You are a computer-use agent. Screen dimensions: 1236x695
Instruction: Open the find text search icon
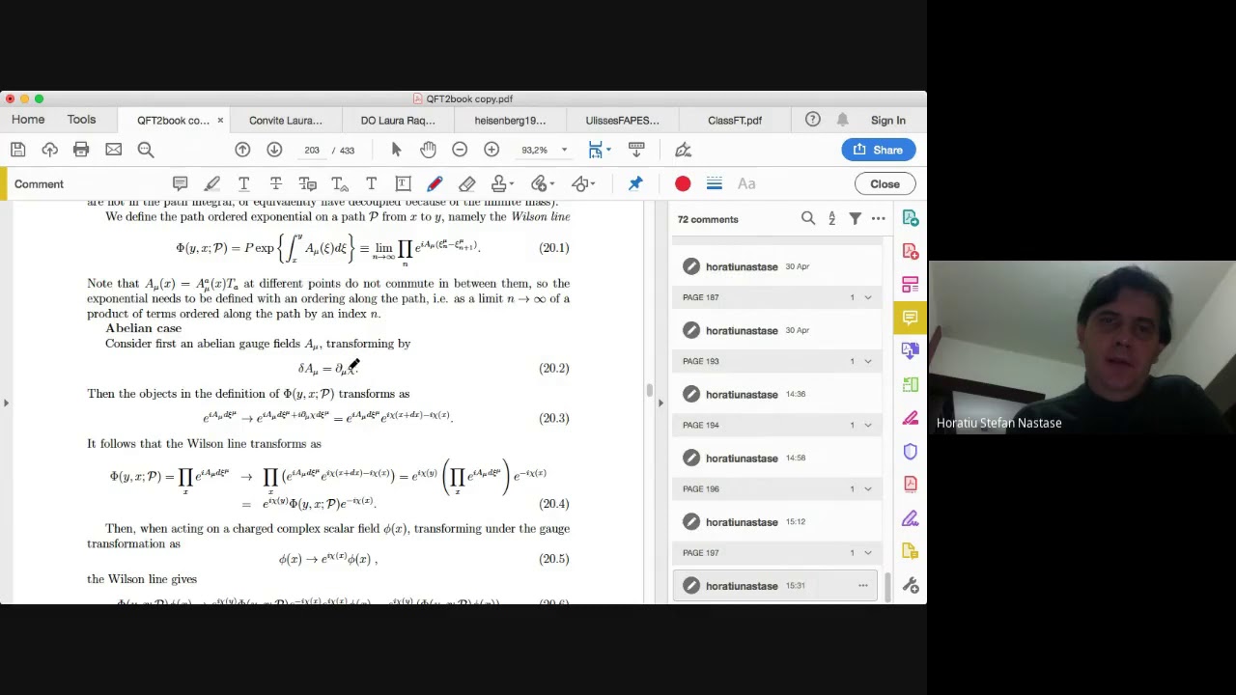146,150
